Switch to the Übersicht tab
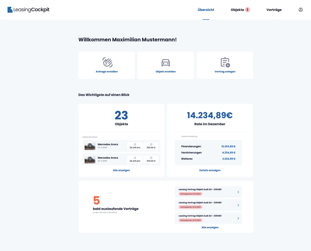The height and width of the screenshot is (251, 311). coord(206,10)
